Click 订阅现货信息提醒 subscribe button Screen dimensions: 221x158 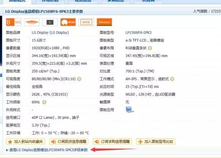[69, 142]
